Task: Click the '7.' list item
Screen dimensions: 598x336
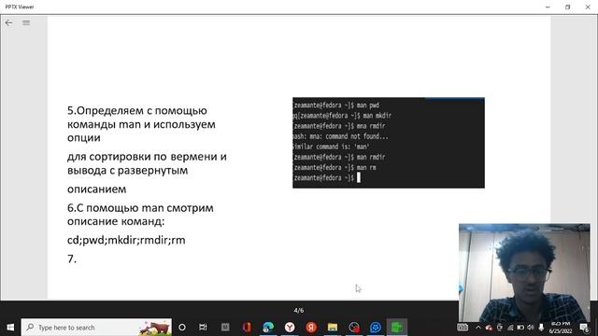Action: tap(72, 259)
